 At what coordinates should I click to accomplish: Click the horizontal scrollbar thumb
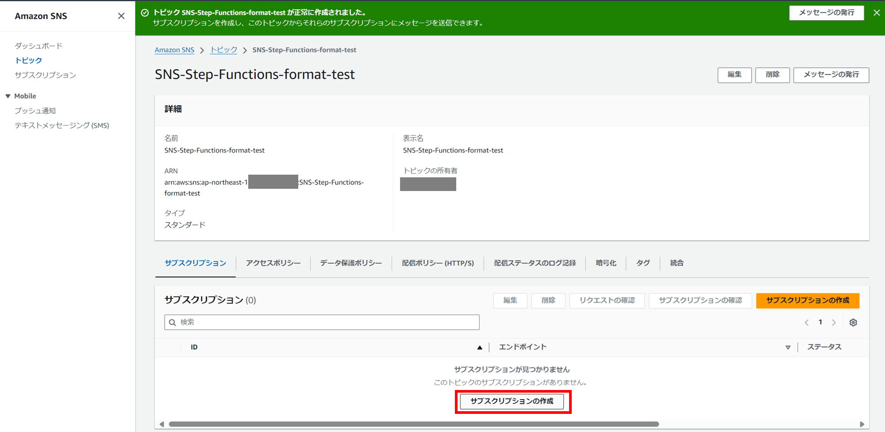coord(414,424)
